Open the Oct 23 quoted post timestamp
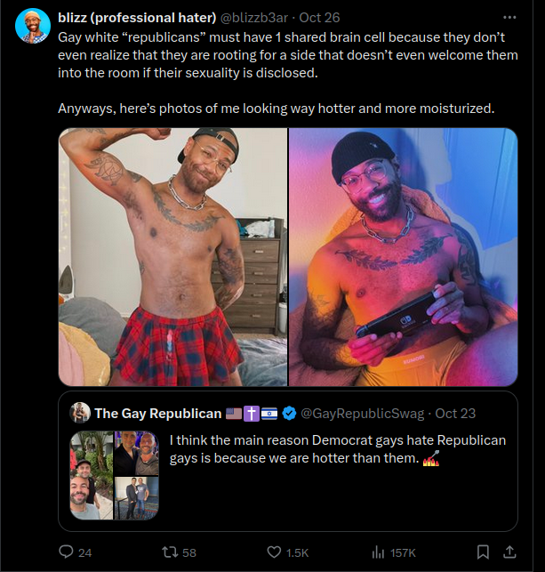Image resolution: width=545 pixels, height=572 pixels. coord(455,414)
